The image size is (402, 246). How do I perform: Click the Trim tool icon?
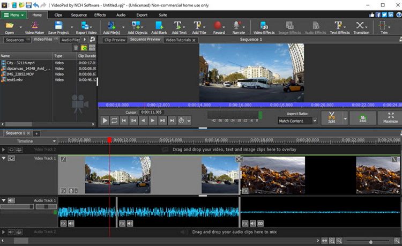[384, 28]
